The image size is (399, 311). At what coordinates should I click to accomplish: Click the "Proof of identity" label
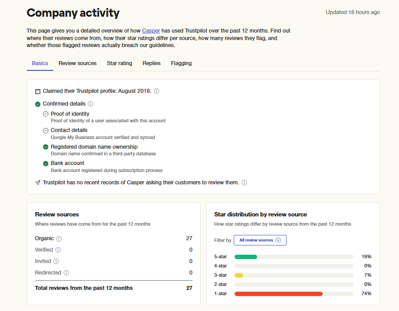coord(70,114)
